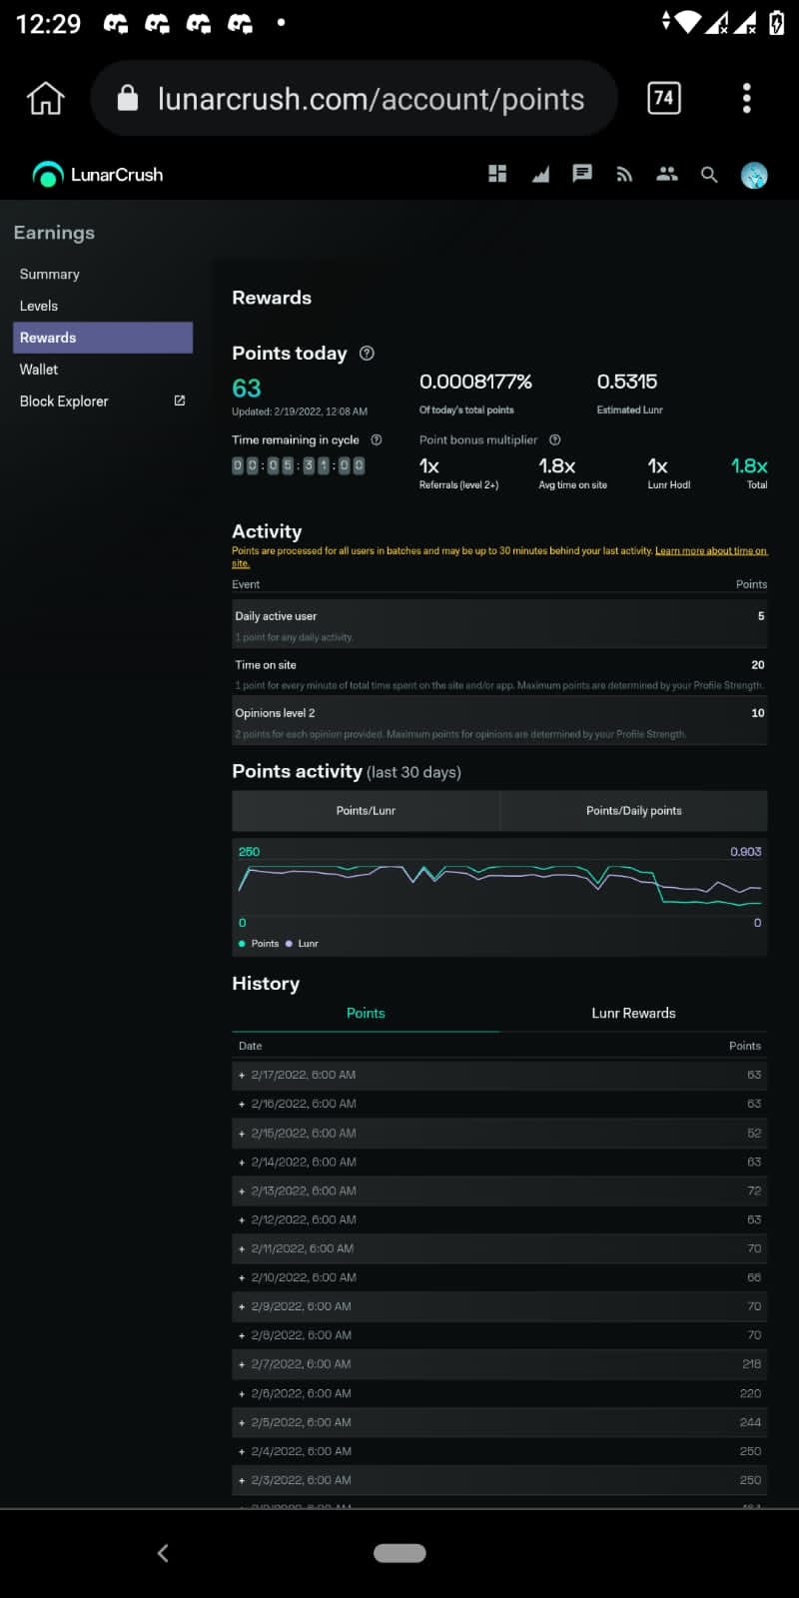Tap the Android home gesture pill
Screen dimensions: 799x1598
pyautogui.click(x=399, y=1553)
